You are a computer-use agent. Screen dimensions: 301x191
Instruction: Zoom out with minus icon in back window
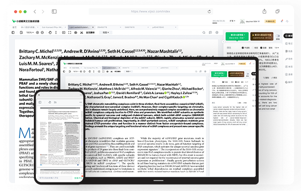pos(42,32)
